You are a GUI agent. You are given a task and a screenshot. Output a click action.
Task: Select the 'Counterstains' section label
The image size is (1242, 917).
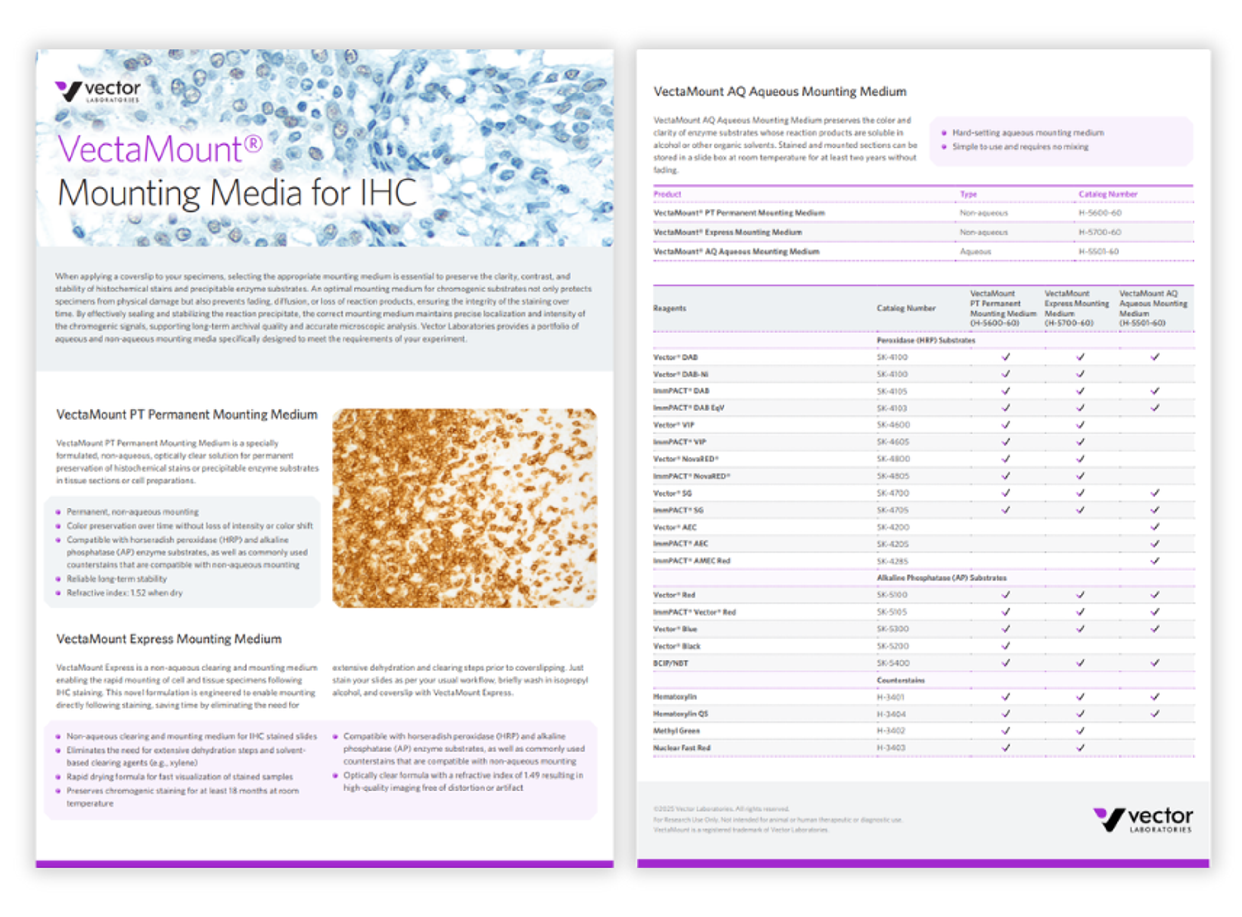click(x=901, y=681)
